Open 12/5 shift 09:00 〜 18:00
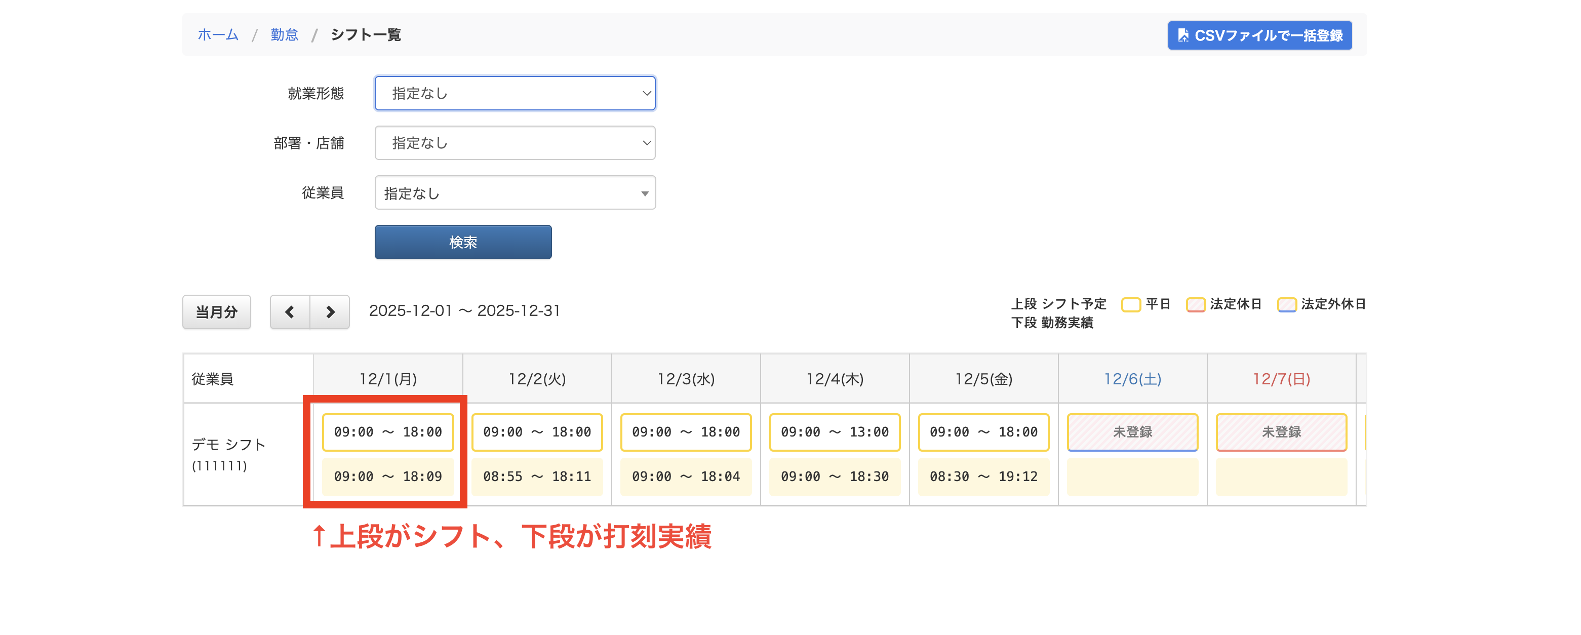This screenshot has width=1581, height=635. click(x=984, y=432)
